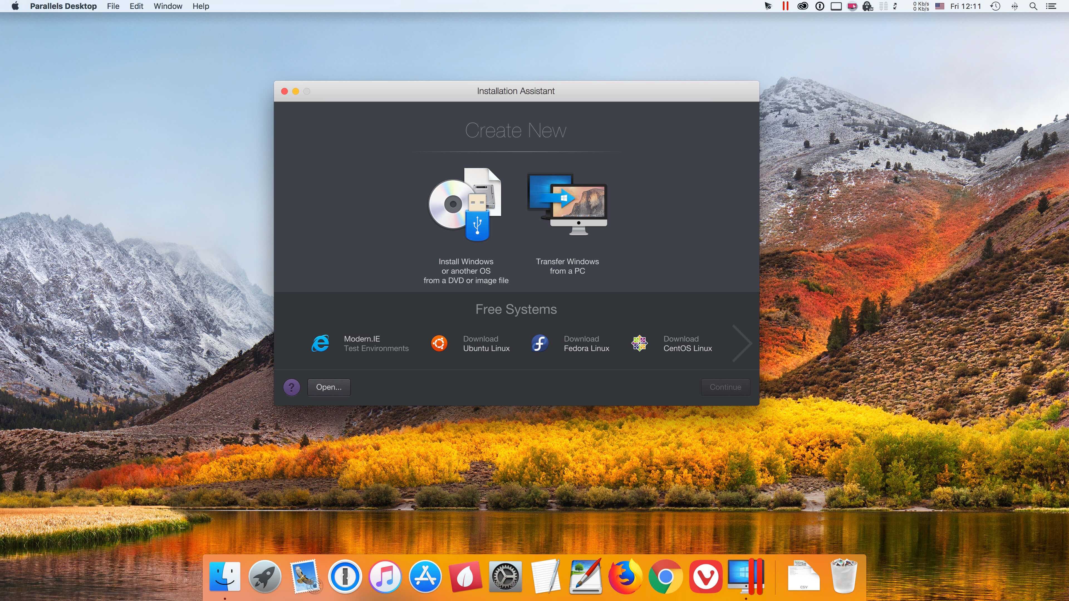Open Adobe Creative Cloud menu bar icon

click(803, 6)
